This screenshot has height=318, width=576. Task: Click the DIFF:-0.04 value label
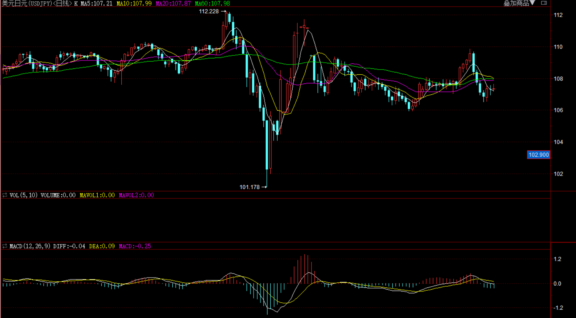click(x=69, y=246)
